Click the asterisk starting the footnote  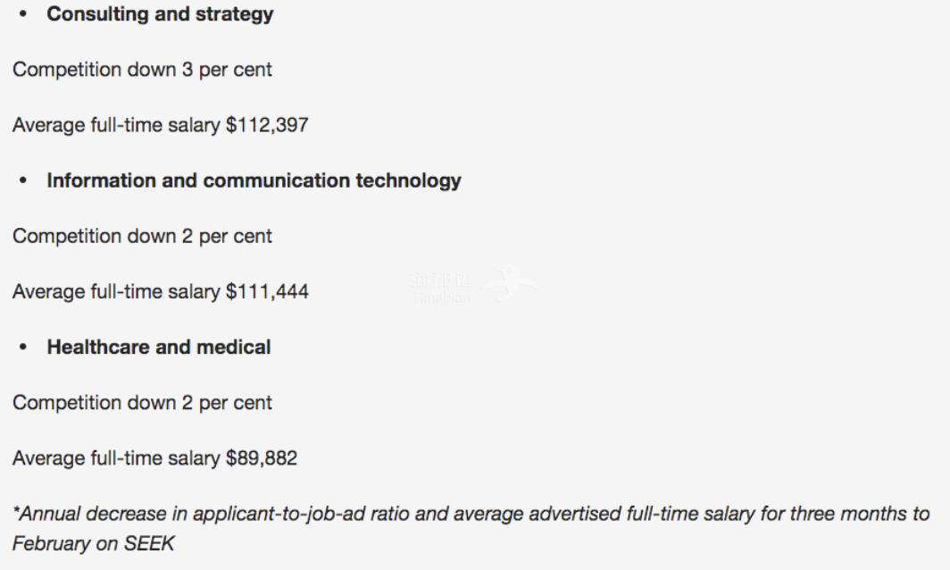pyautogui.click(x=16, y=513)
